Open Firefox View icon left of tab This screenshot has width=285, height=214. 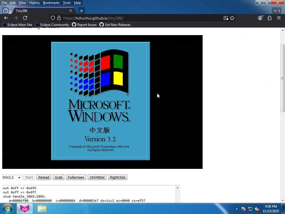(x=6, y=11)
